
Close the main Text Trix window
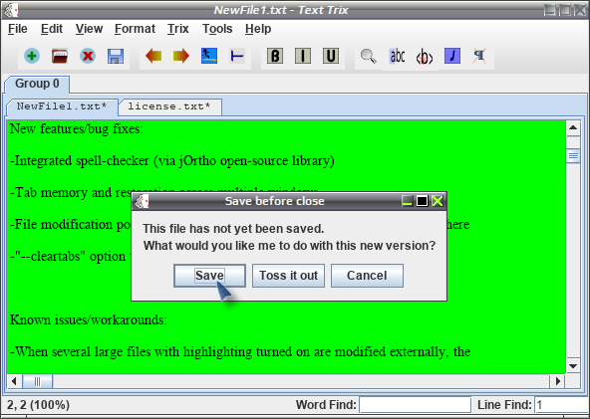[x=580, y=10]
